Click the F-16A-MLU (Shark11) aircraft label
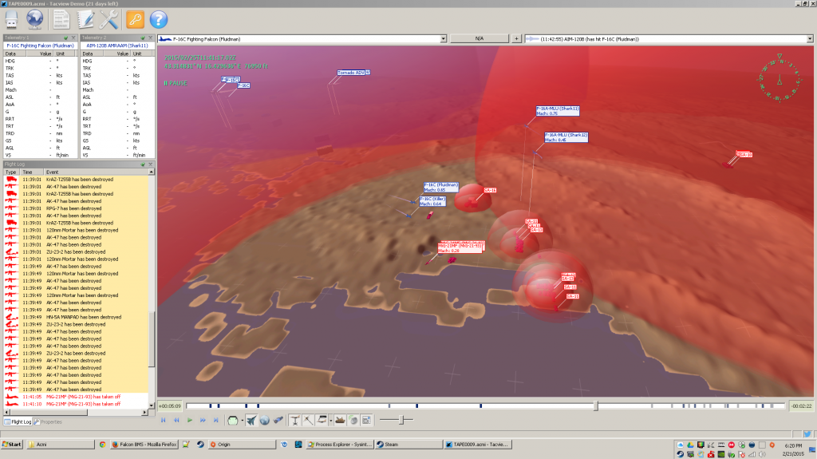 (558, 111)
